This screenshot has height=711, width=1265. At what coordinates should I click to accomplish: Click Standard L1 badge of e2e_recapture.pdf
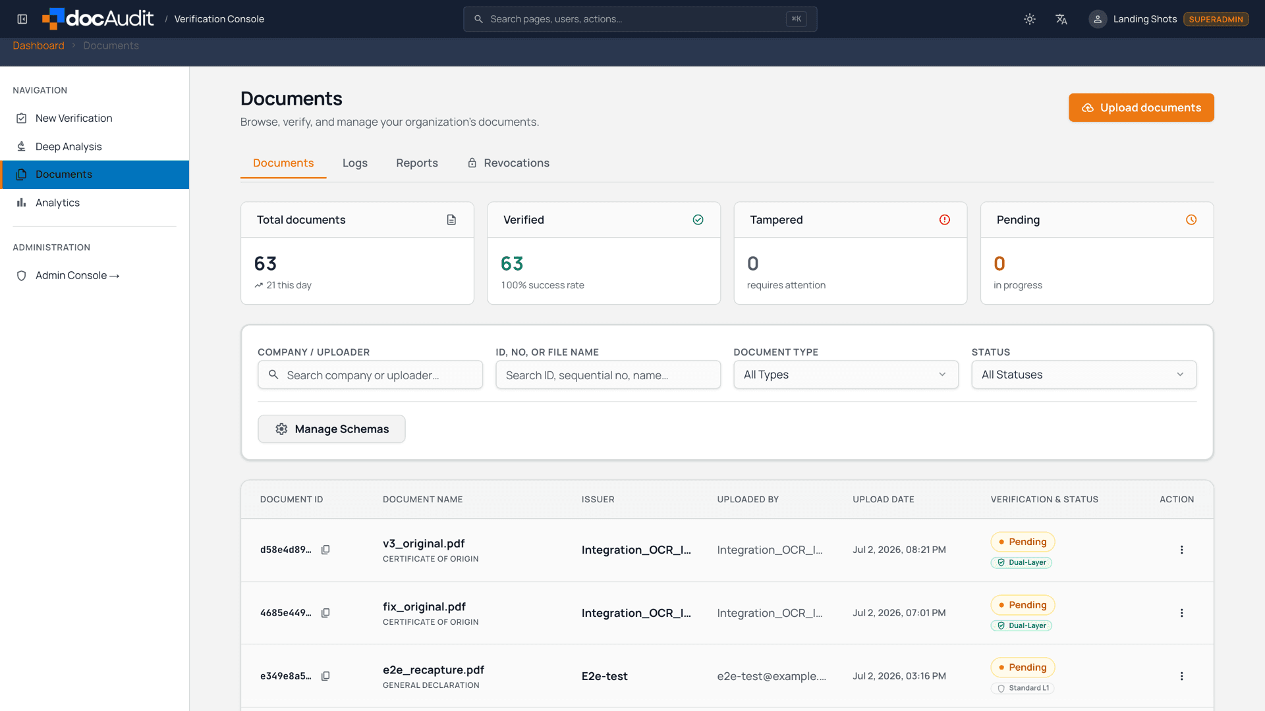coord(1023,688)
